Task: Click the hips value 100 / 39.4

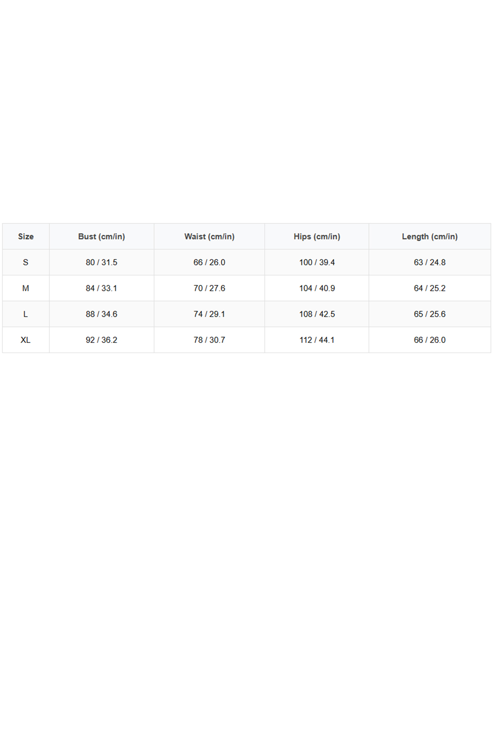Action: pyautogui.click(x=317, y=263)
